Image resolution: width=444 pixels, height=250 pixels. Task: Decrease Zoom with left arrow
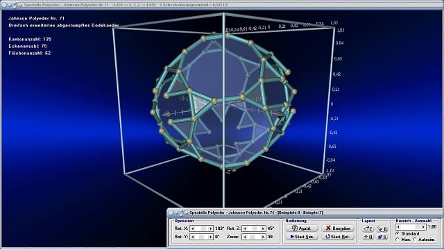[x=245, y=237]
